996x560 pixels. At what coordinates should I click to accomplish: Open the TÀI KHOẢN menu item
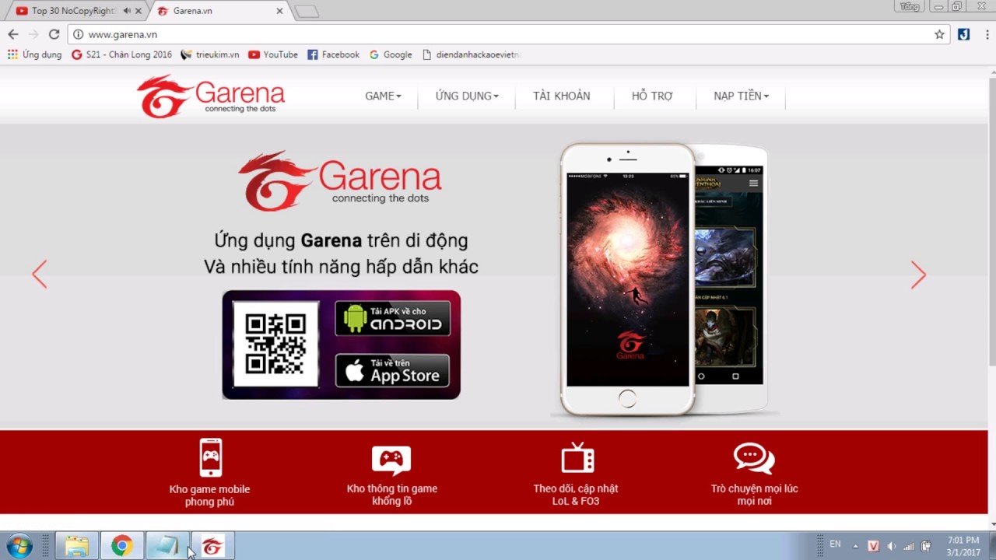[562, 96]
